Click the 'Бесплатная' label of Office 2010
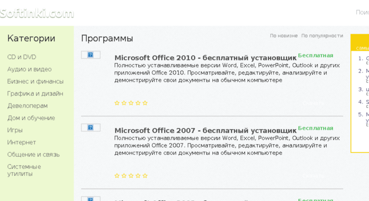This screenshot has height=201, width=369. 316,56
